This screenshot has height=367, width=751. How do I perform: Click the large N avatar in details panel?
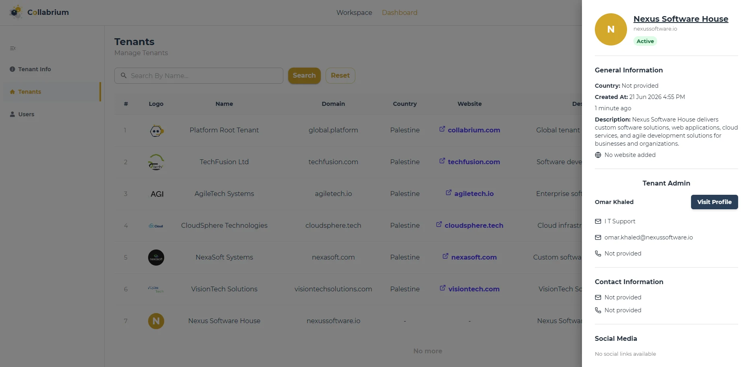[611, 29]
